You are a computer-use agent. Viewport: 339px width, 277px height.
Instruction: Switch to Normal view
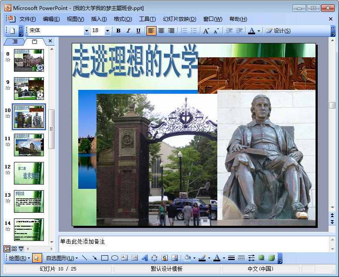[7, 249]
